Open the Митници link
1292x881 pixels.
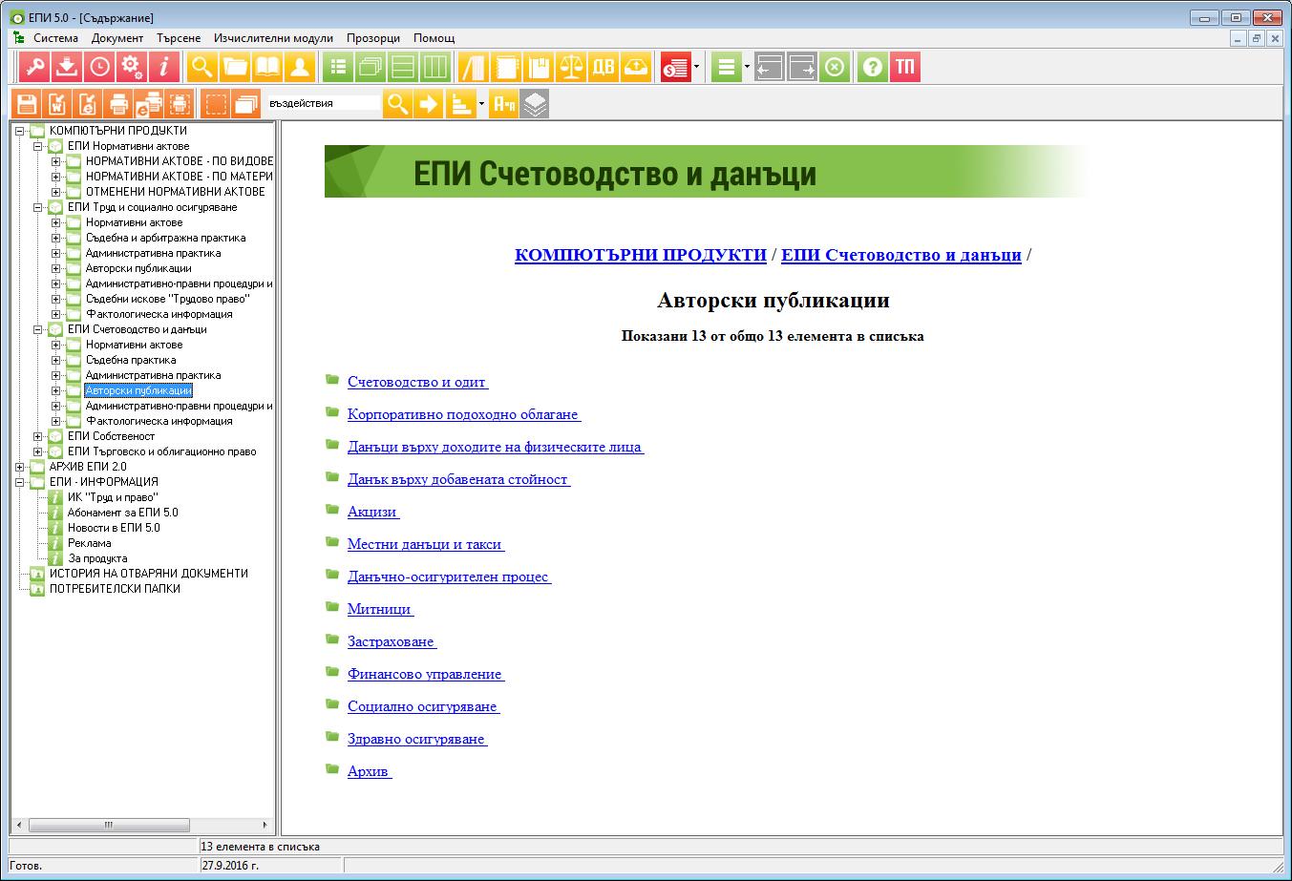[x=380, y=609]
